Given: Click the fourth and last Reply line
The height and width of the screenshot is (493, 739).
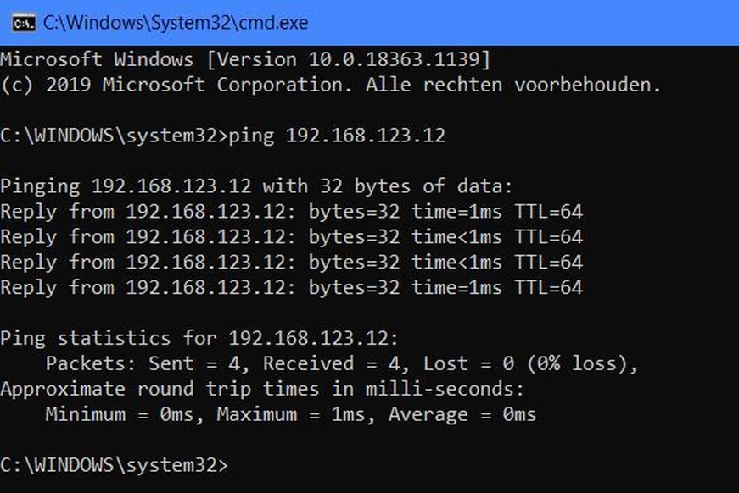Looking at the screenshot, I should pos(291,288).
